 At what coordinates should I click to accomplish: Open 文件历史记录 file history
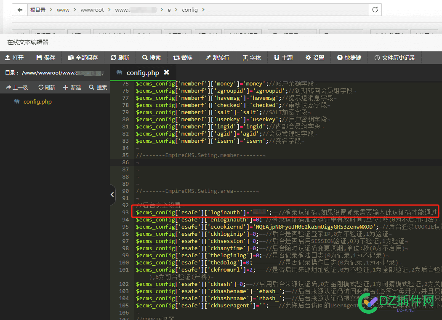pyautogui.click(x=395, y=58)
